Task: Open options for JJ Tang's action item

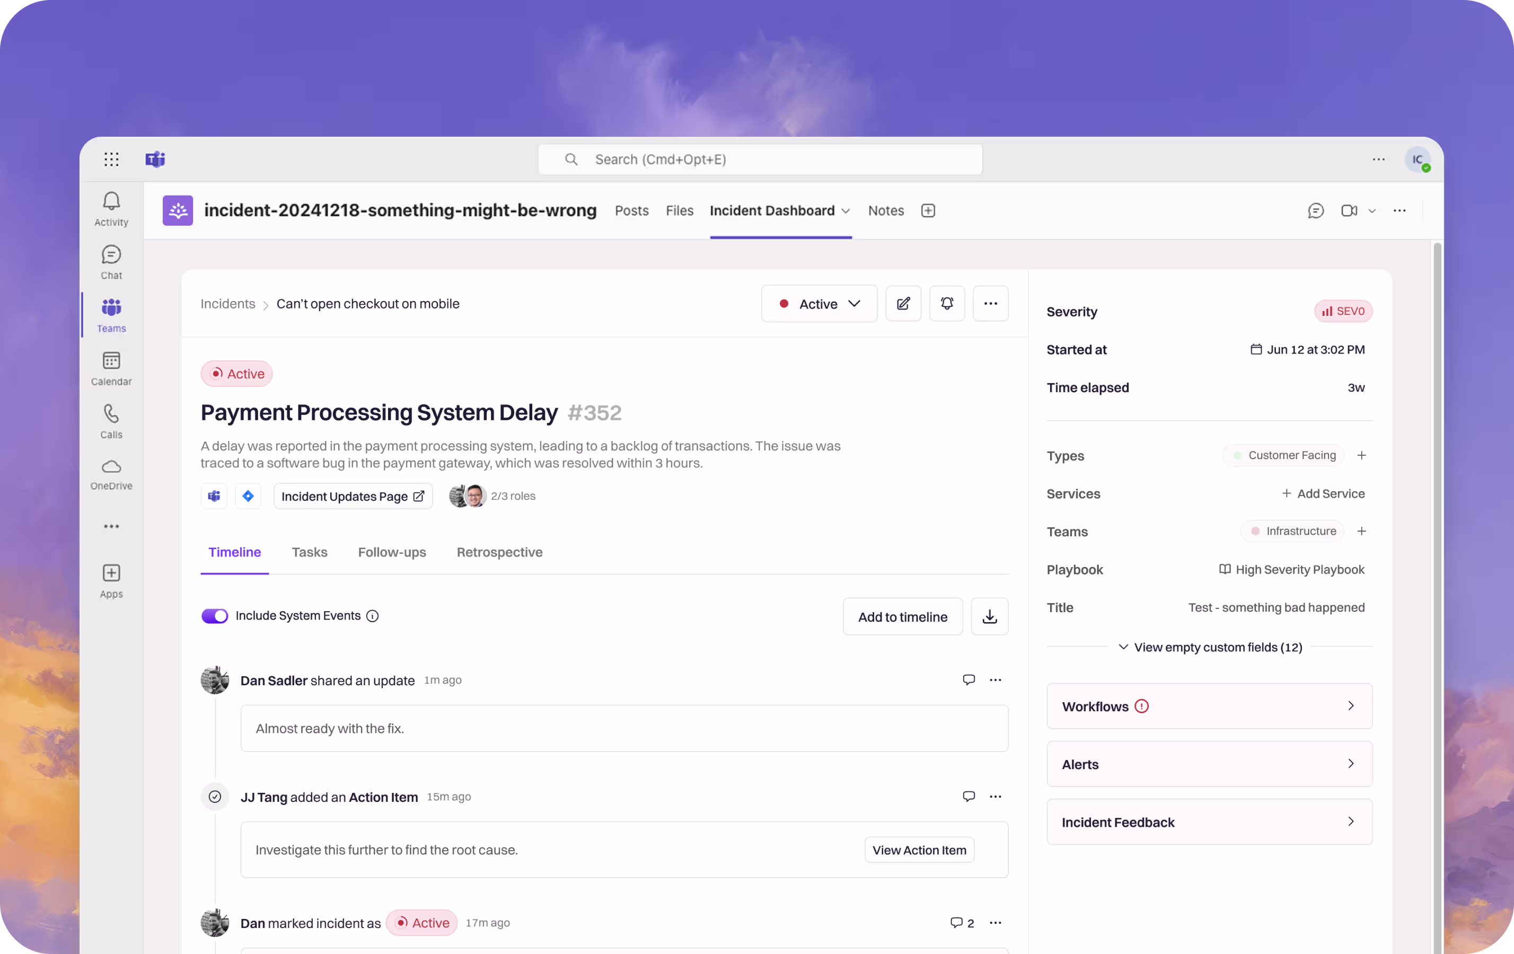Action: tap(996, 797)
